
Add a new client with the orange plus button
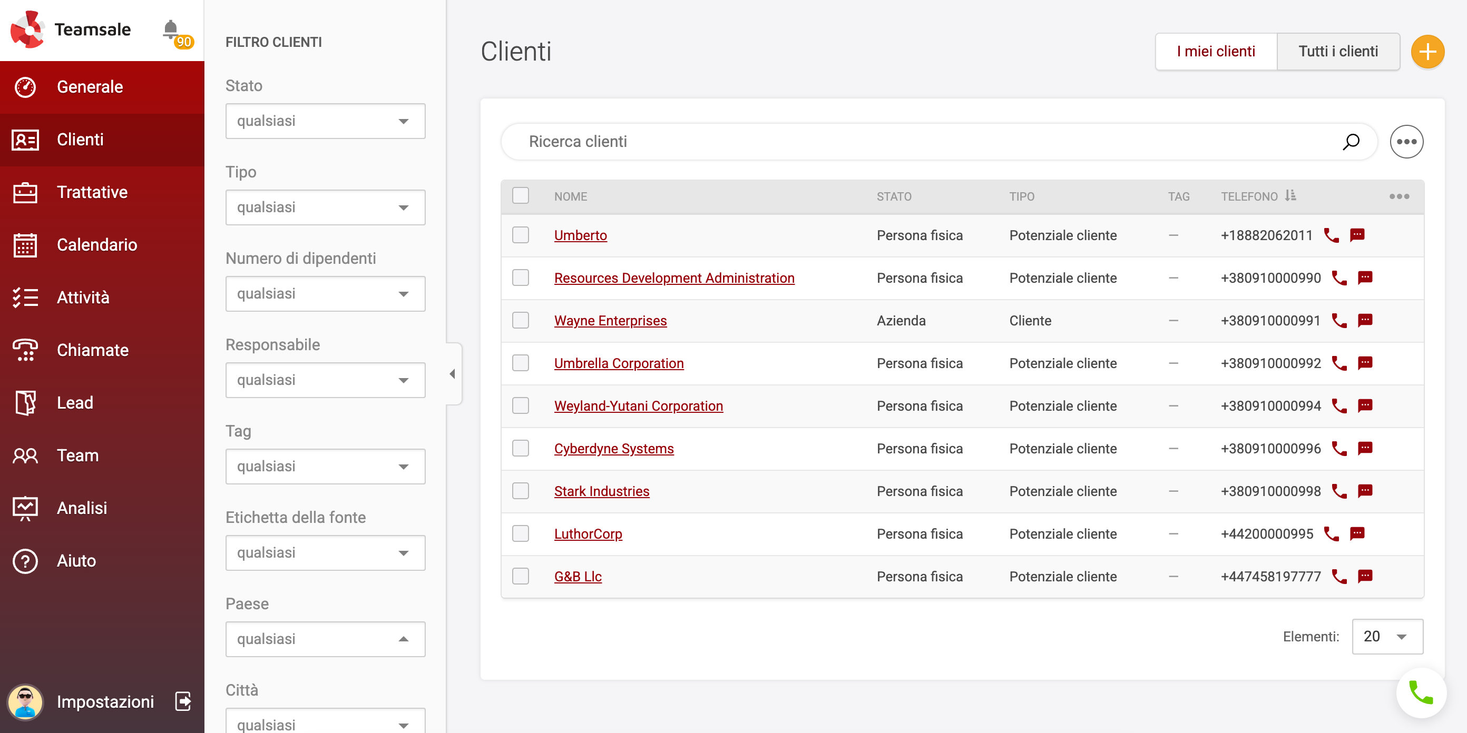point(1427,51)
